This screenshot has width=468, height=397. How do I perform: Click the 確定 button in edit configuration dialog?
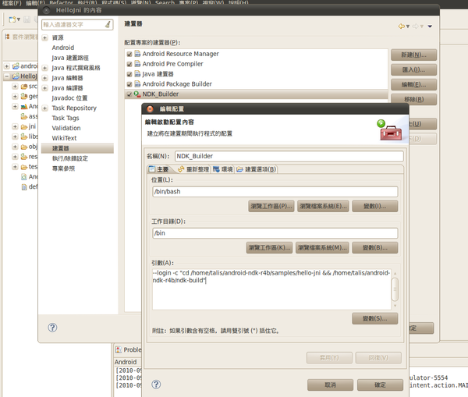point(381,385)
